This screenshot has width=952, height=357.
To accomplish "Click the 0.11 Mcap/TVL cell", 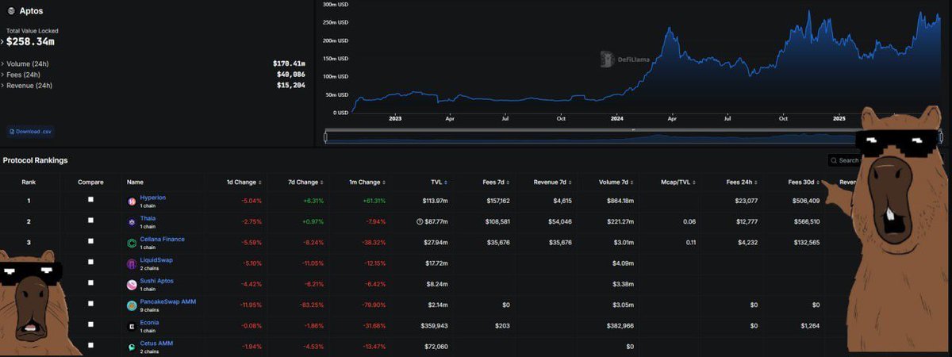I will (x=690, y=243).
